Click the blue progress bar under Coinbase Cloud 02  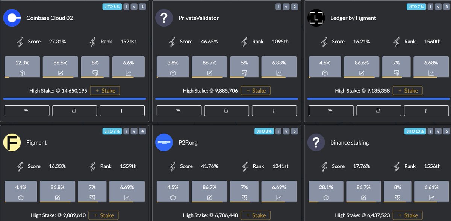tap(74, 99)
